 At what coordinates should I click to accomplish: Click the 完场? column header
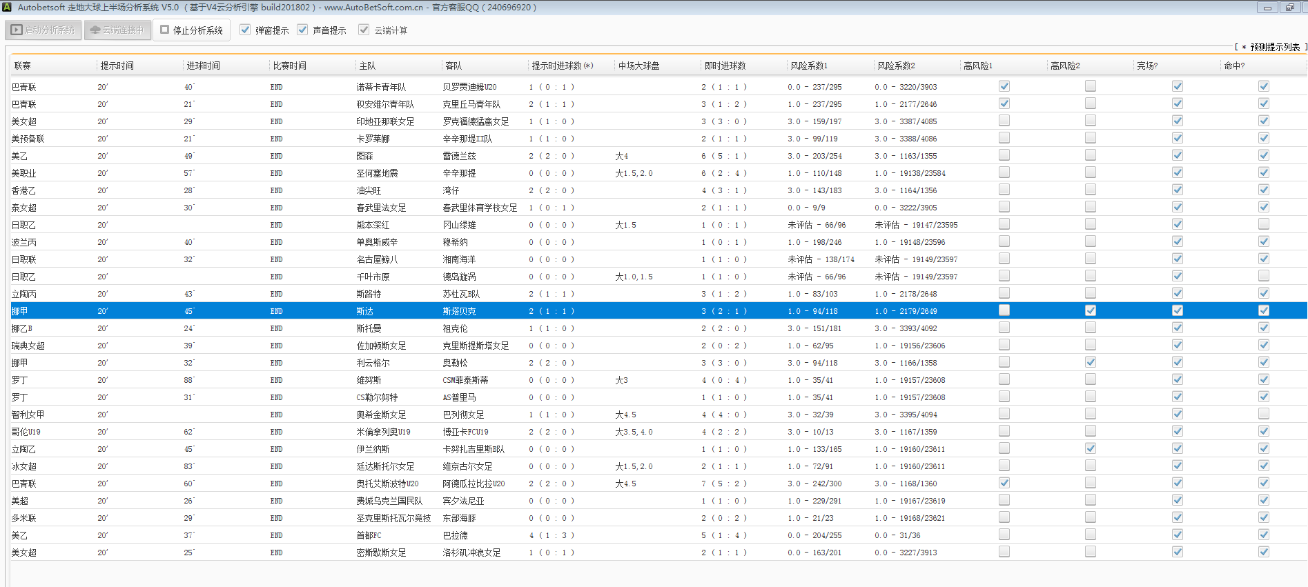1147,66
